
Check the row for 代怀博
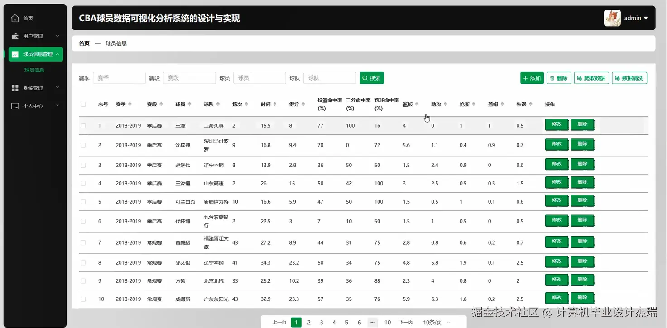pos(83,221)
